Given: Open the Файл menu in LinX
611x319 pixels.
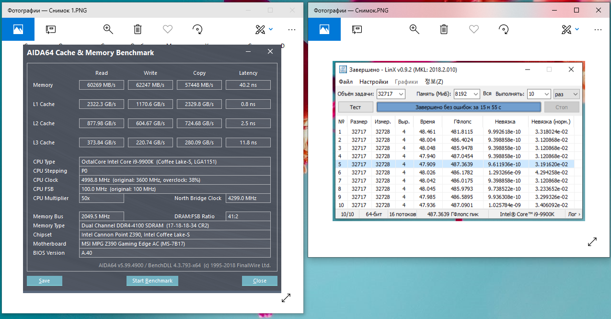Looking at the screenshot, I should tap(346, 82).
